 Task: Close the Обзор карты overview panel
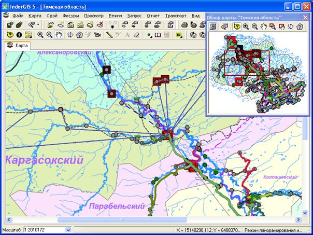coord(304,17)
